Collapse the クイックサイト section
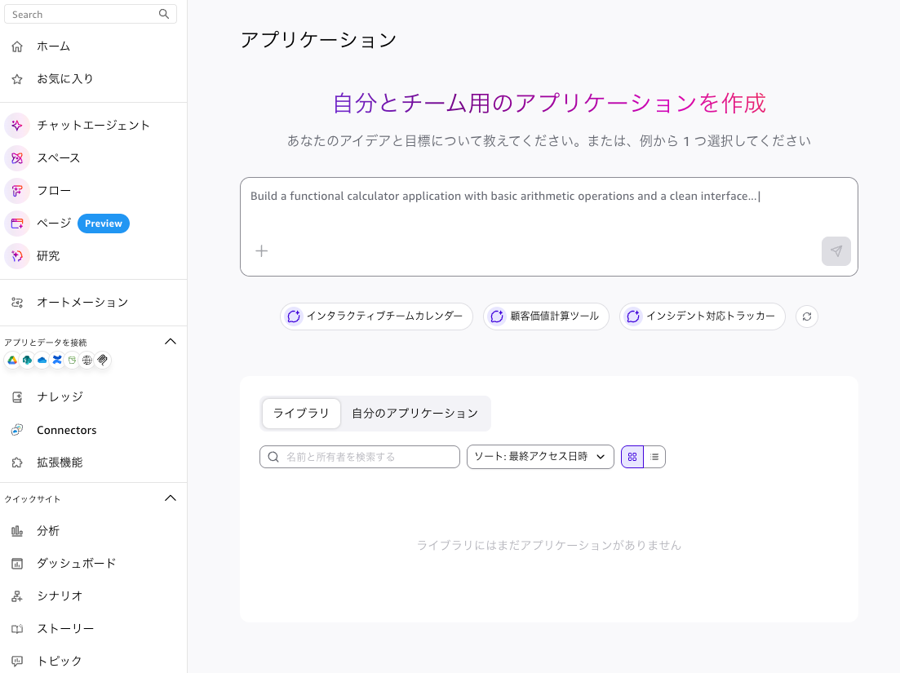The height and width of the screenshot is (673, 900). click(x=171, y=498)
